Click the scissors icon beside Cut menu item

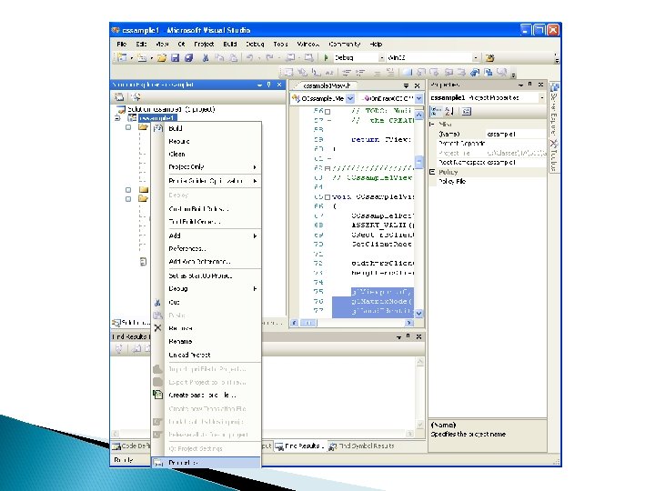tap(157, 302)
